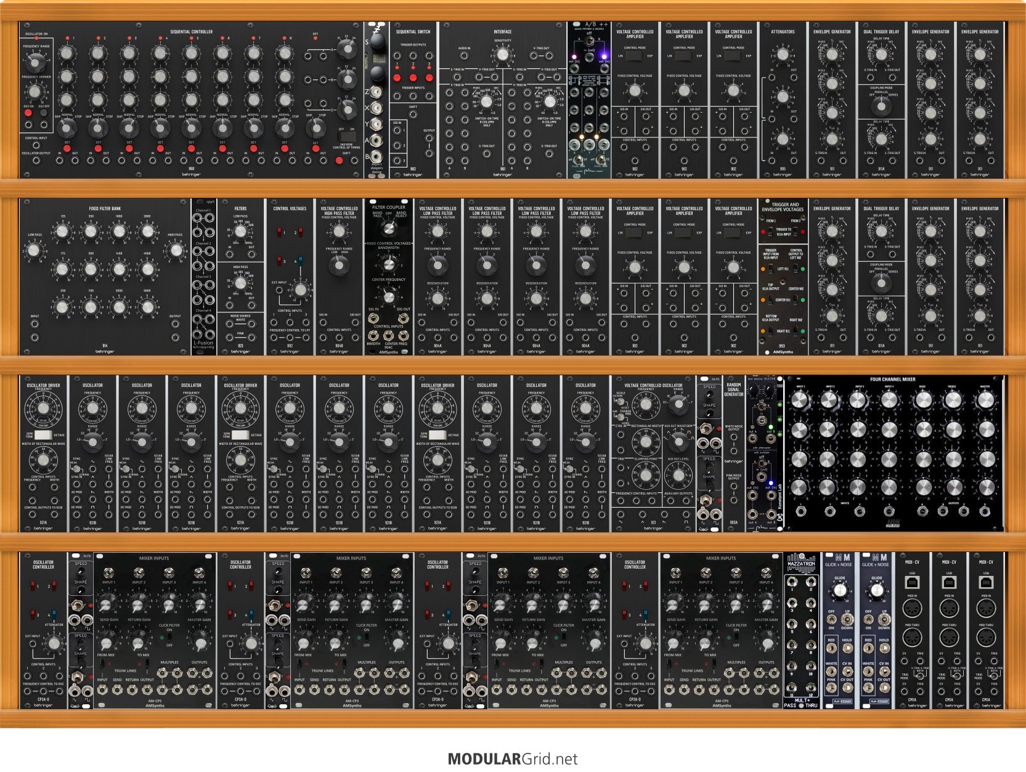Click jack 12 on Mazzatron Mult+ module
Viewport: 1026px width, 772px height.
tap(810, 686)
